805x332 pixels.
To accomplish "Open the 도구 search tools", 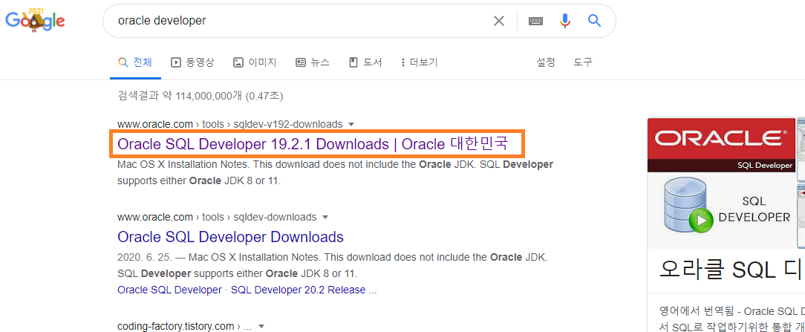I will 583,62.
